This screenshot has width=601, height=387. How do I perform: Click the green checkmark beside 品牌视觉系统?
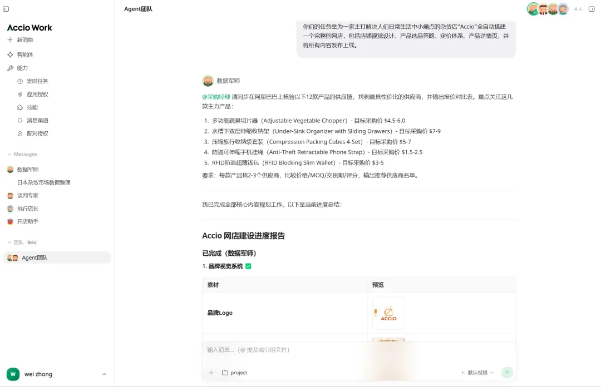[248, 266]
